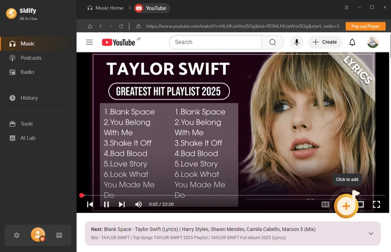Viewport: 391px width, 252px height.
Task: Expand the Next up mix panel chevron
Action: coord(371,233)
